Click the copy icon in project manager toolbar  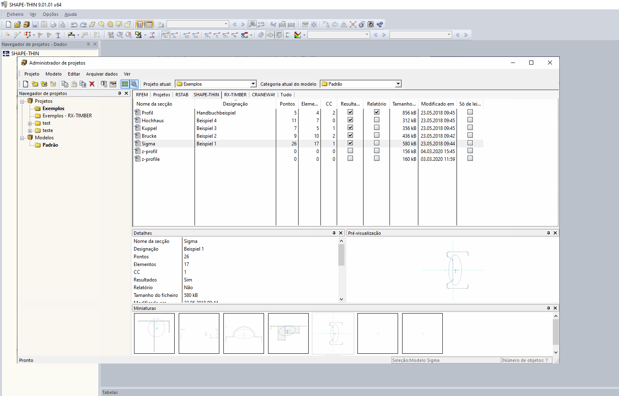[65, 84]
